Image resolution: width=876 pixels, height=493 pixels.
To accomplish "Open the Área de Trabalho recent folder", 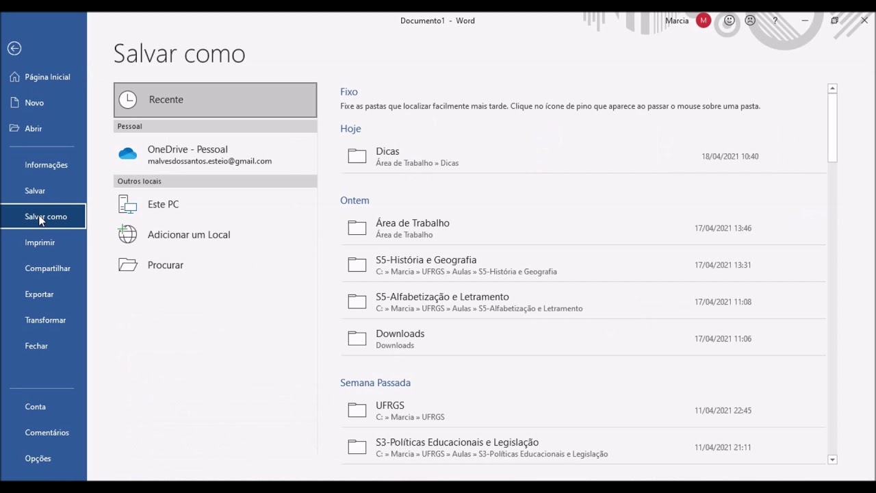I will (583, 228).
